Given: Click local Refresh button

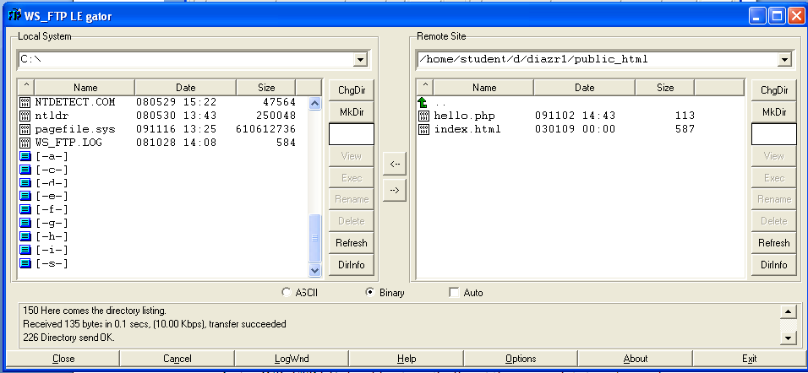Looking at the screenshot, I should 352,242.
